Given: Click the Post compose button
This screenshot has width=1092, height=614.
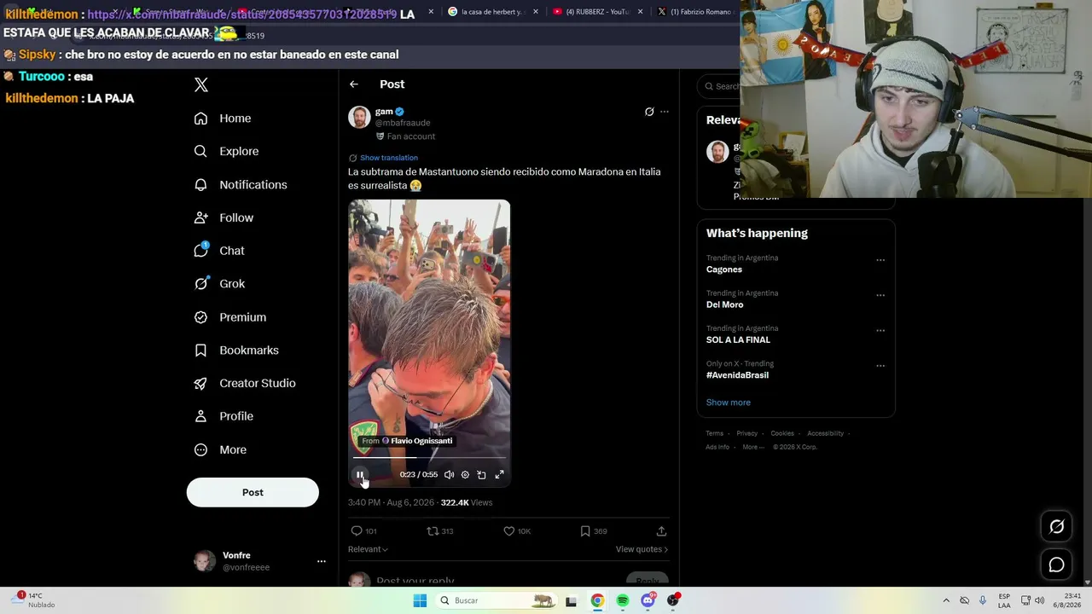Looking at the screenshot, I should [253, 492].
